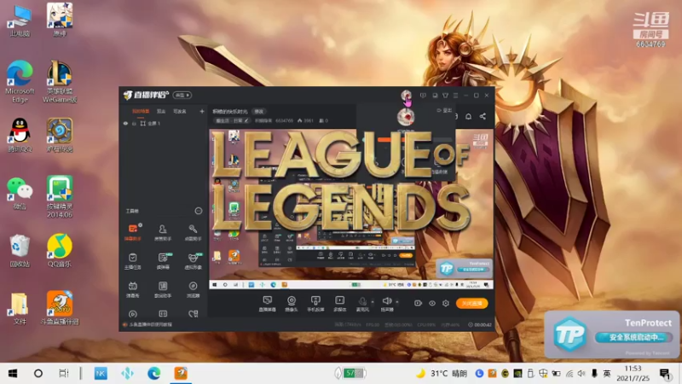This screenshot has height=384, width=682.
Task: Click the mini-mode window icon in title bar
Action: tap(435, 96)
